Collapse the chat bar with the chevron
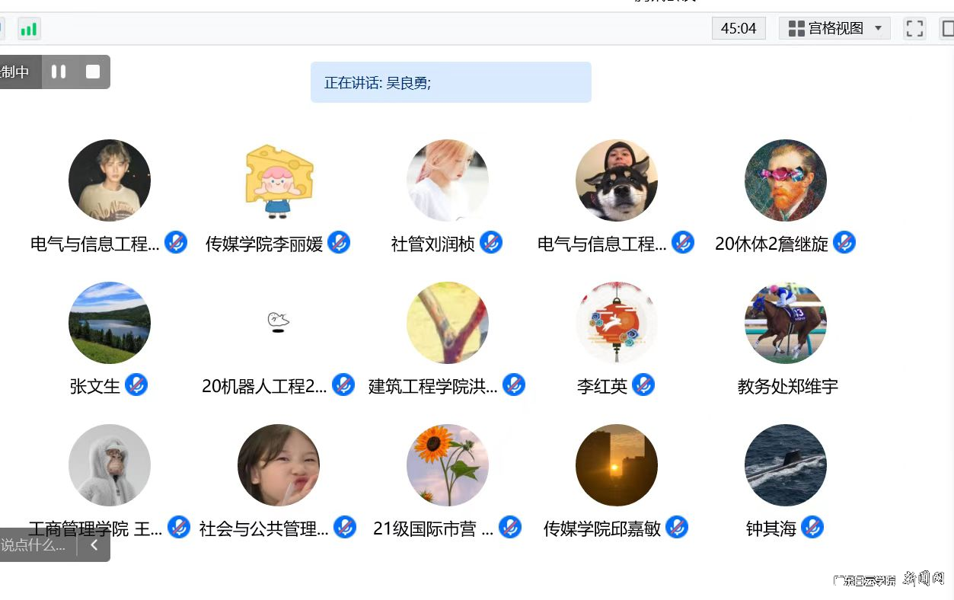 pyautogui.click(x=94, y=545)
